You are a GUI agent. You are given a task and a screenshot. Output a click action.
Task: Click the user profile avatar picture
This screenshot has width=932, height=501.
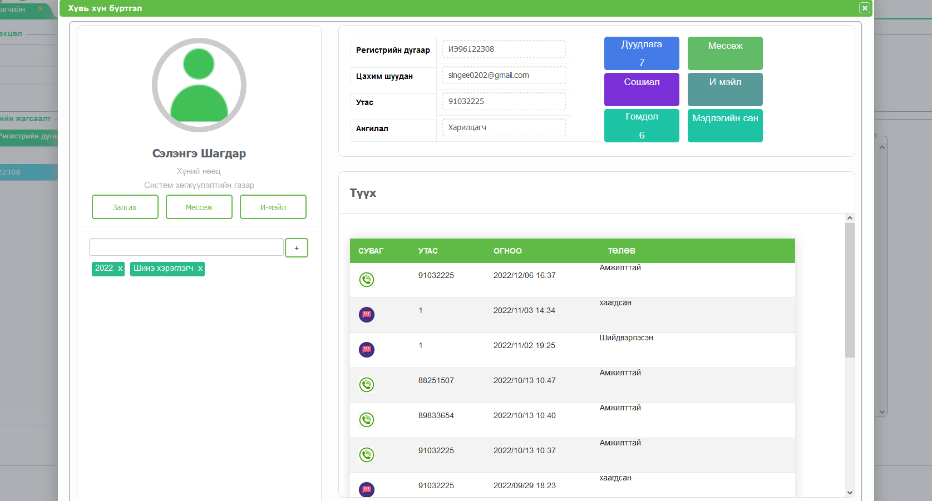pyautogui.click(x=199, y=85)
